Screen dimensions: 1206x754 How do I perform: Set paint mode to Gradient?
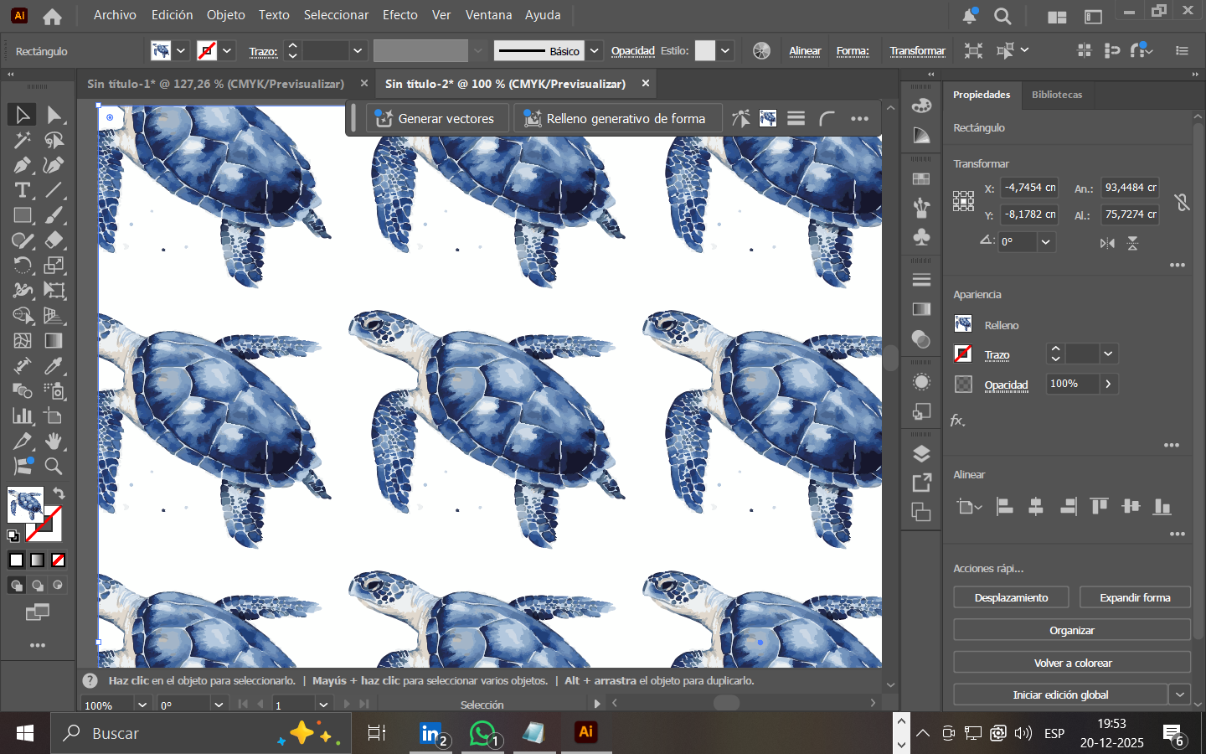[38, 560]
